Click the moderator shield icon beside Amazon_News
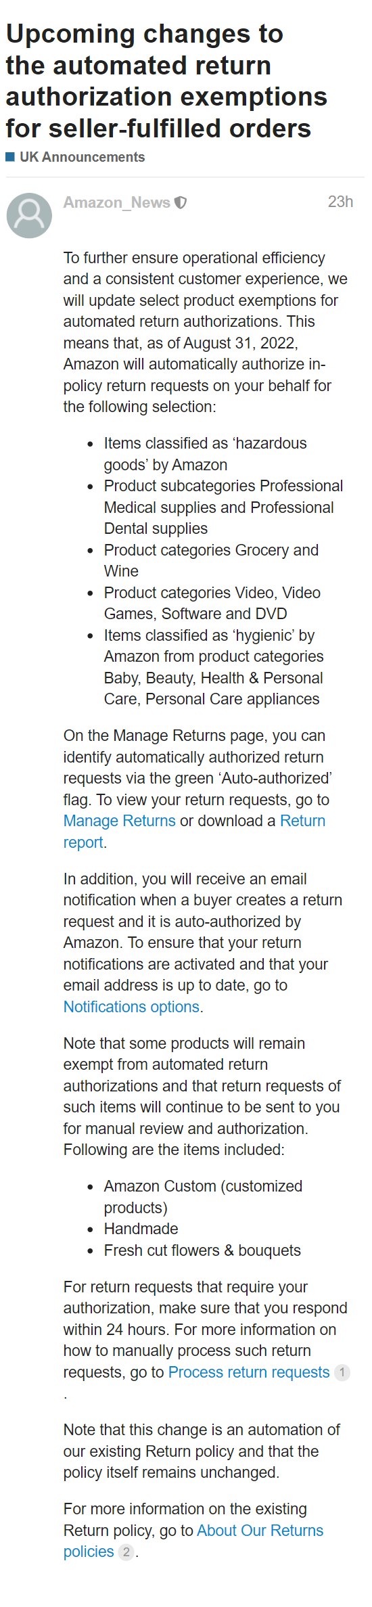The height and width of the screenshot is (1607, 372). click(181, 202)
